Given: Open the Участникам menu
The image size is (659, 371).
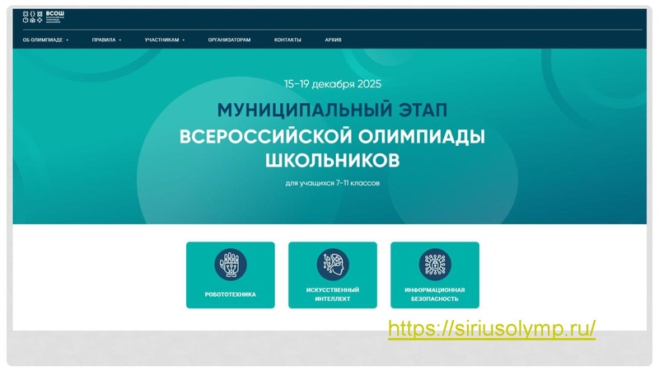Looking at the screenshot, I should point(161,40).
